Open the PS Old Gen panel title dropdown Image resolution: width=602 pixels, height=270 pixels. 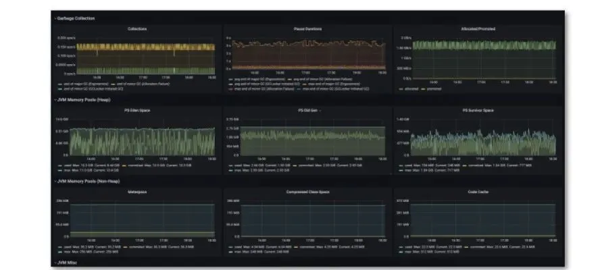click(309, 111)
